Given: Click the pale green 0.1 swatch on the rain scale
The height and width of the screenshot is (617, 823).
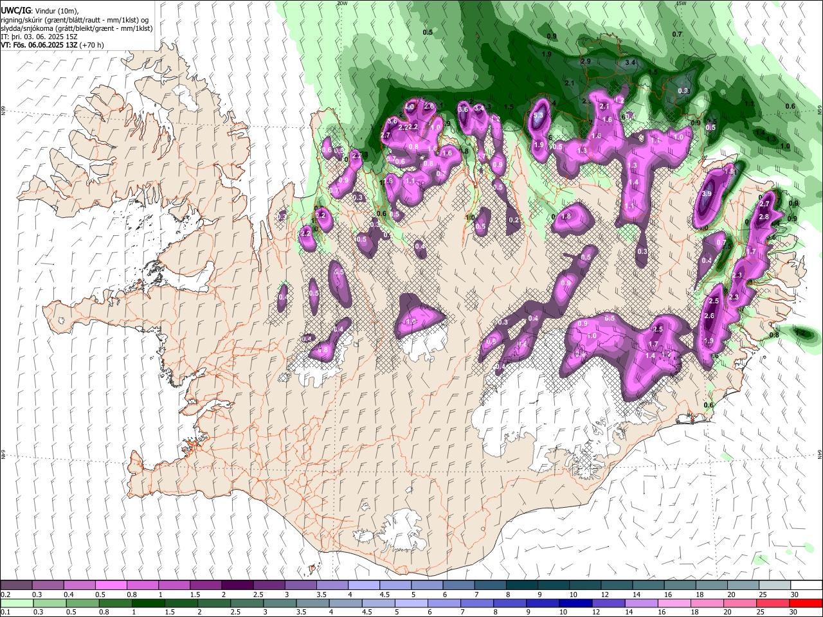Looking at the screenshot, I should pyautogui.click(x=17, y=603).
